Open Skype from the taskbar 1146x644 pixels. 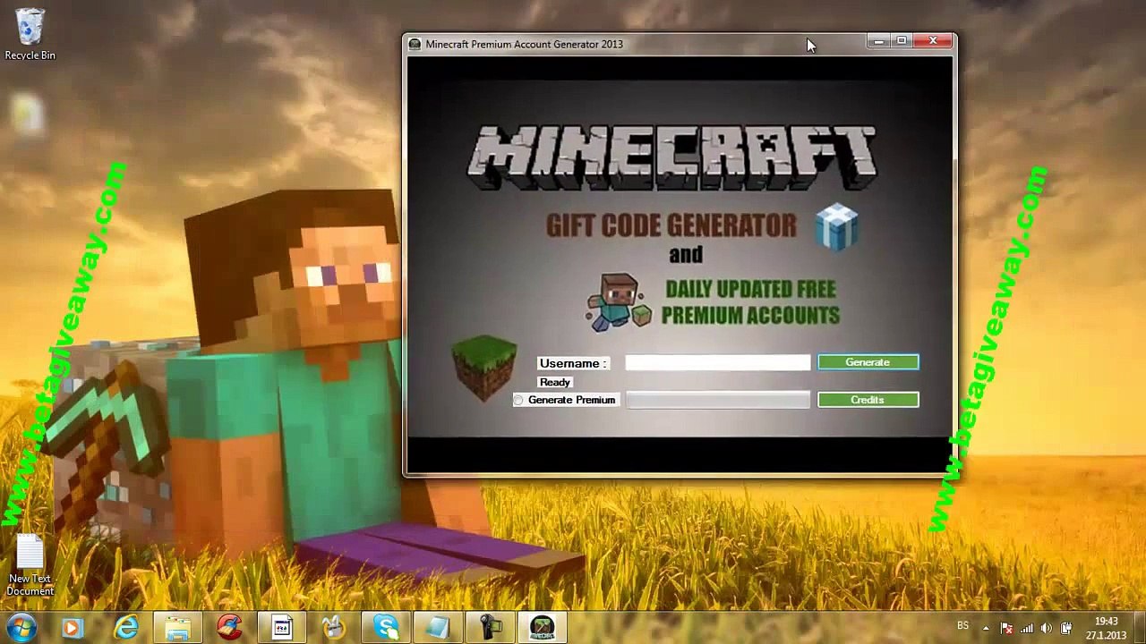[387, 628]
